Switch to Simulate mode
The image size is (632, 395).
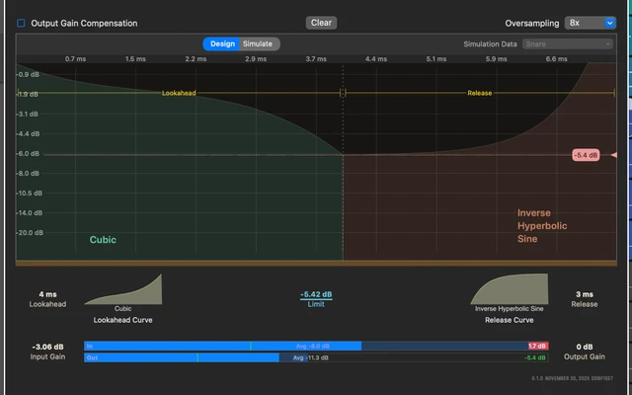258,43
